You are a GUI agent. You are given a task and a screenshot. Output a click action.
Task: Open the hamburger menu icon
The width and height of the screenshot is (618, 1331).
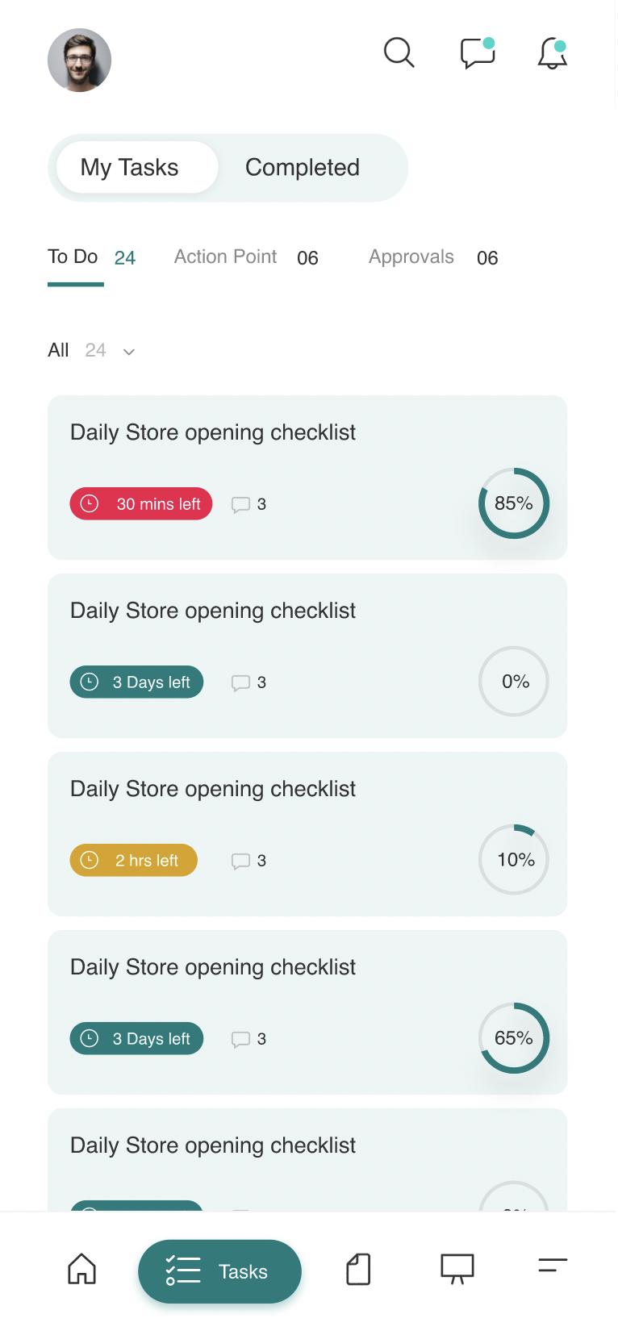coord(553,1265)
